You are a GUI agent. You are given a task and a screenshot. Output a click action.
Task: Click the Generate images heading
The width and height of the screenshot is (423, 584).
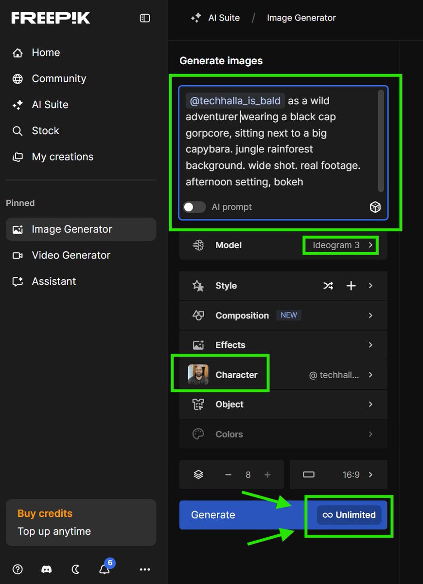(x=221, y=61)
